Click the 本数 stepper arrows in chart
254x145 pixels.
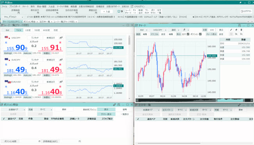click(x=215, y=30)
